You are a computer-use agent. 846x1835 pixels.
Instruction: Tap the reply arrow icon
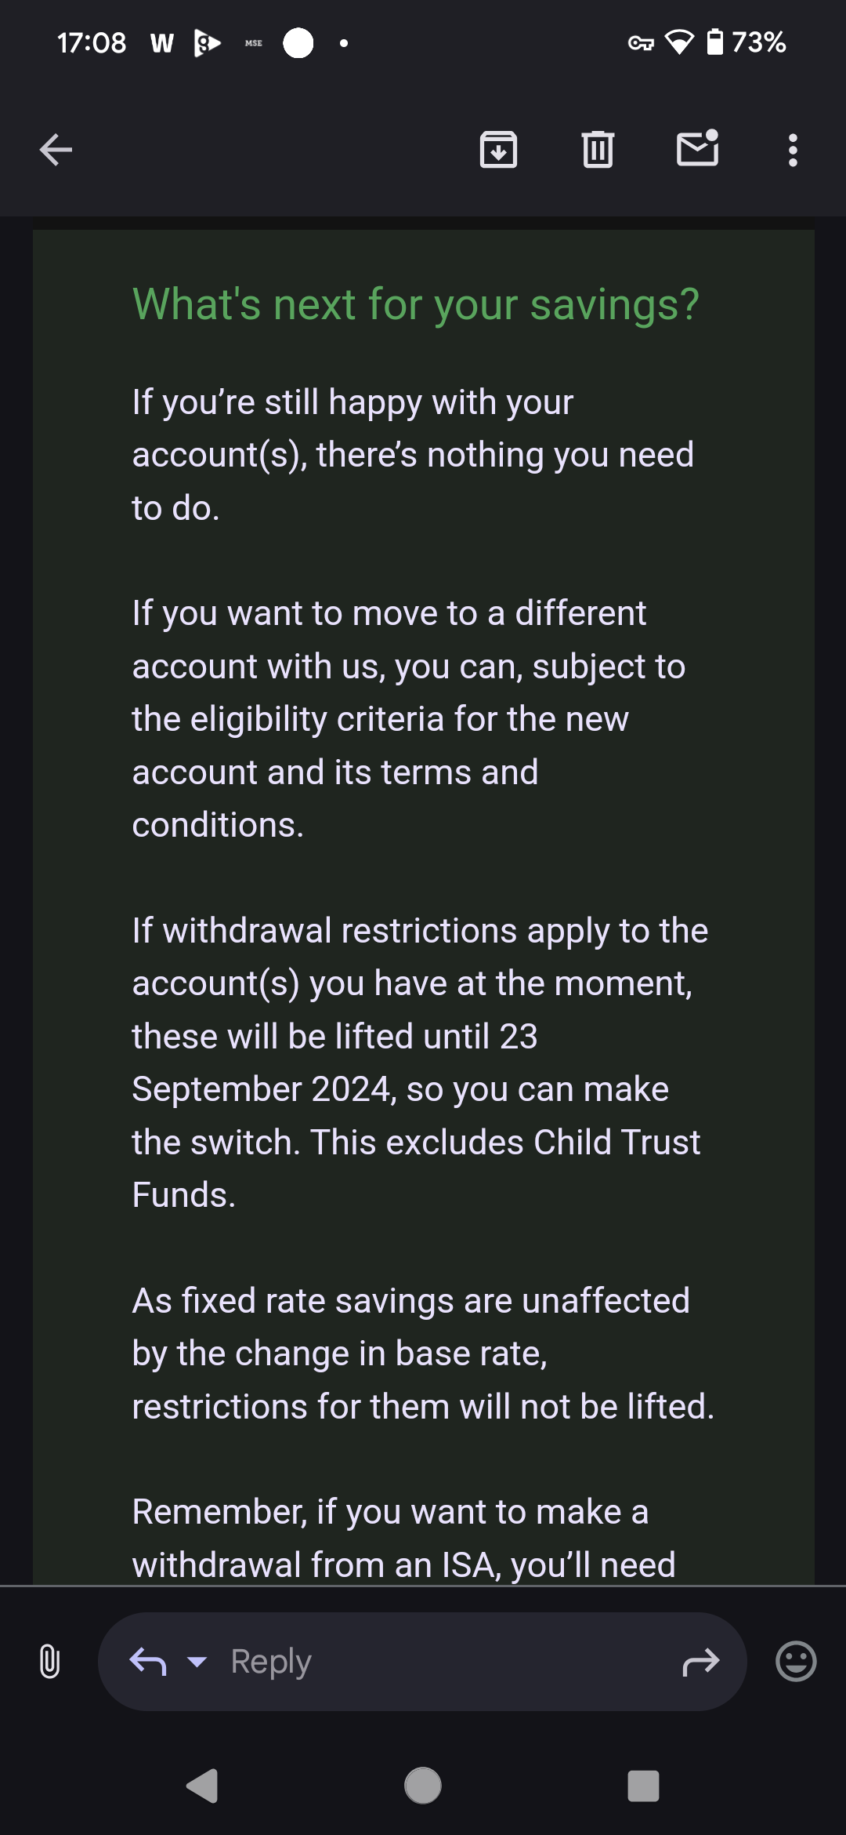coord(148,1661)
